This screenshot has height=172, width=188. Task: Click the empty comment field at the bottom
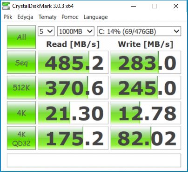click(94, 160)
